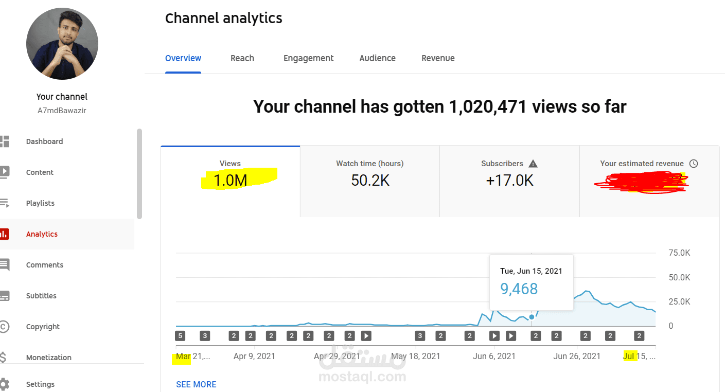The width and height of the screenshot is (725, 392).
Task: Select the Watch time (hours) card
Action: tap(370, 181)
